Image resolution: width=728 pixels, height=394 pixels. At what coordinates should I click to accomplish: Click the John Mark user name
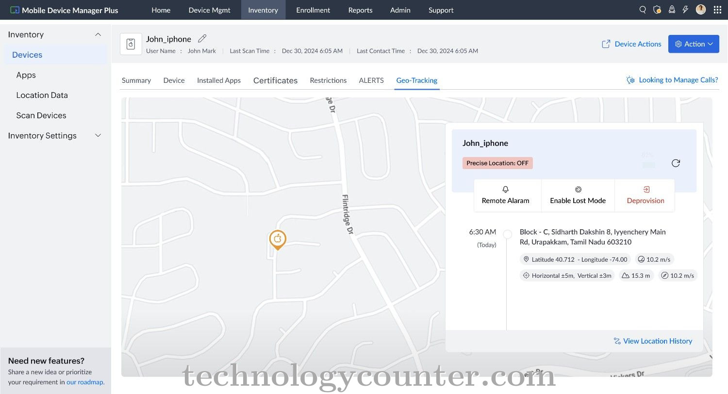point(202,51)
